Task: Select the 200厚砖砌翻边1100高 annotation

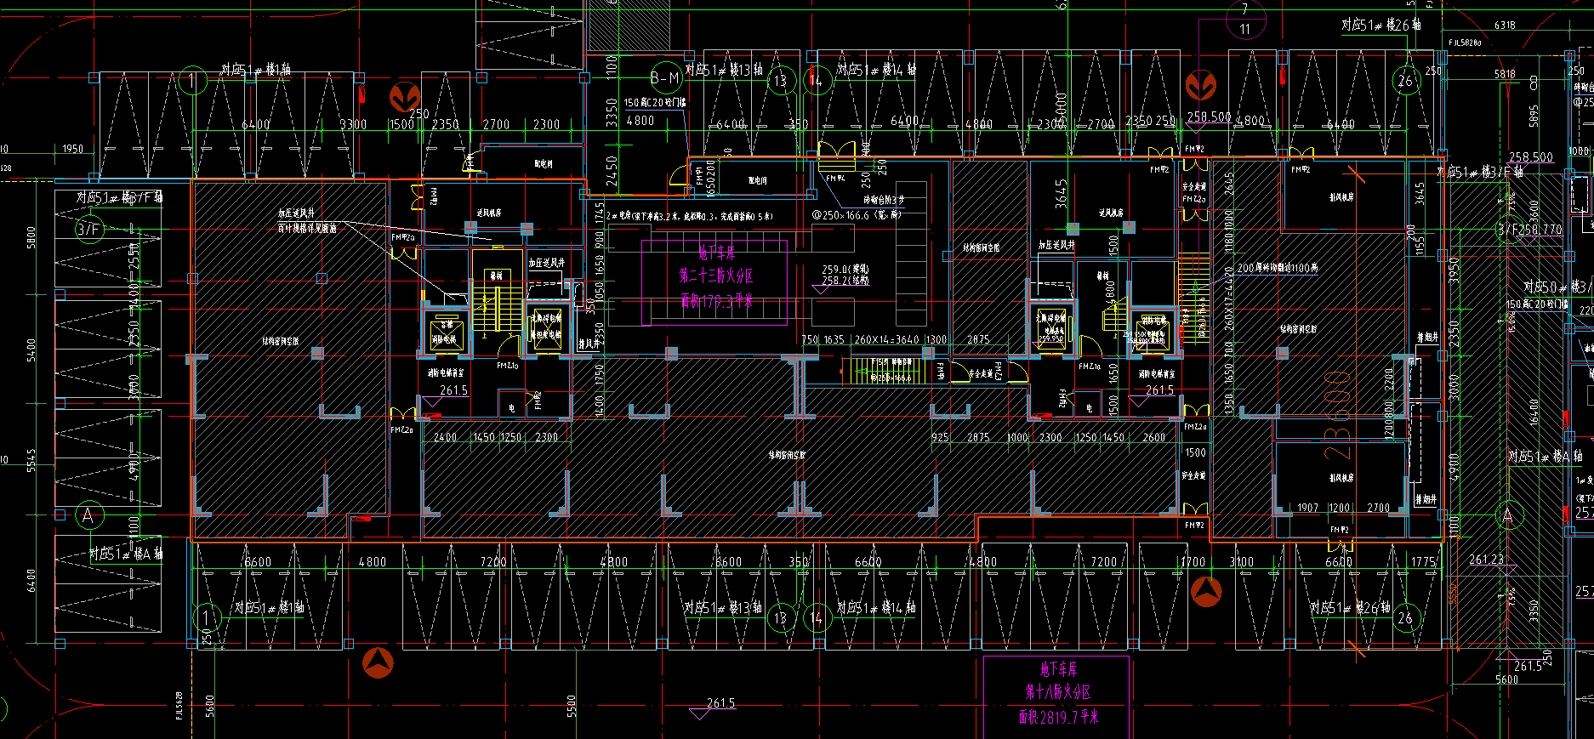Action: 1278,268
